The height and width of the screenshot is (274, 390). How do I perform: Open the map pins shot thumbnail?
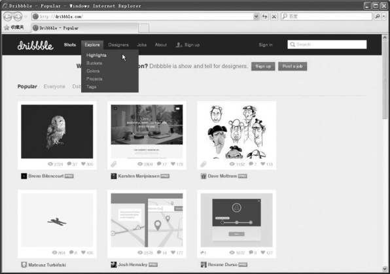[x=147, y=220]
